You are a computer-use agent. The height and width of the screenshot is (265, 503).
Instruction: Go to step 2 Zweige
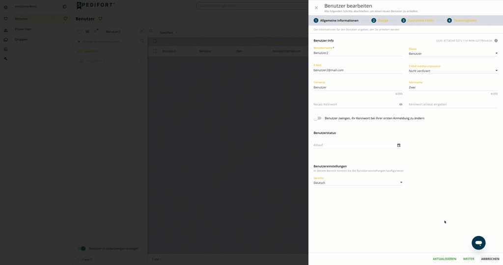click(x=380, y=21)
